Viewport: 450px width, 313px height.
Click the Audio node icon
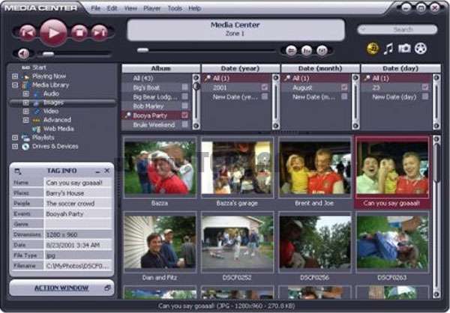37,94
